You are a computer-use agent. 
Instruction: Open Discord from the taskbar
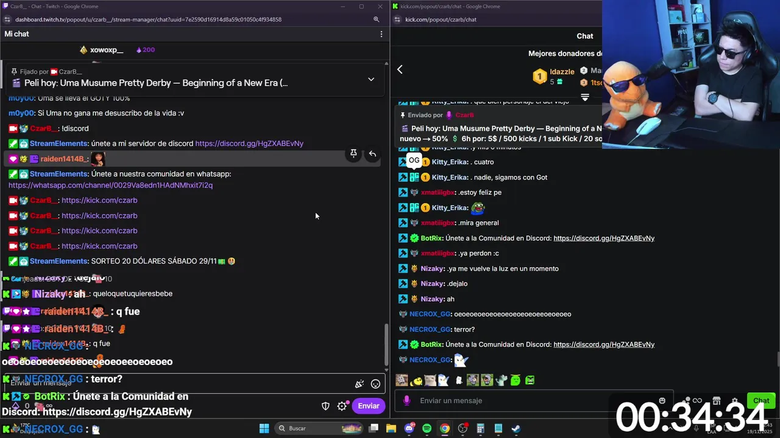(409, 428)
